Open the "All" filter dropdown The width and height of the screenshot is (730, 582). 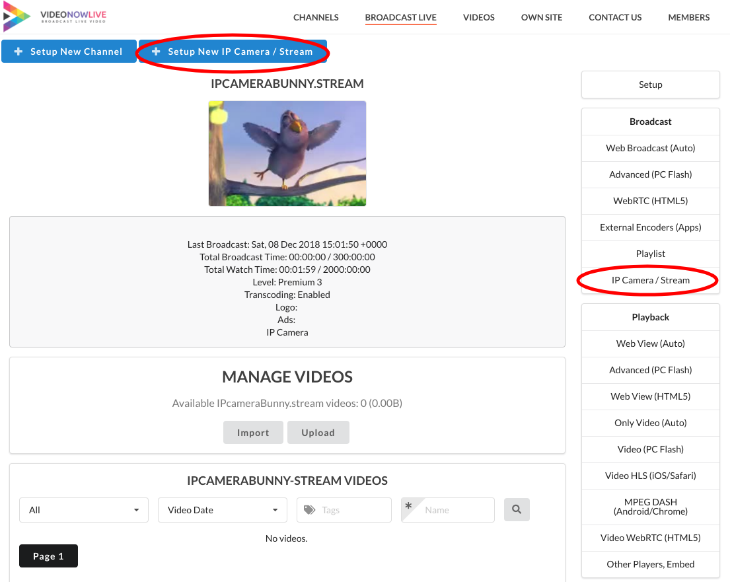click(83, 509)
